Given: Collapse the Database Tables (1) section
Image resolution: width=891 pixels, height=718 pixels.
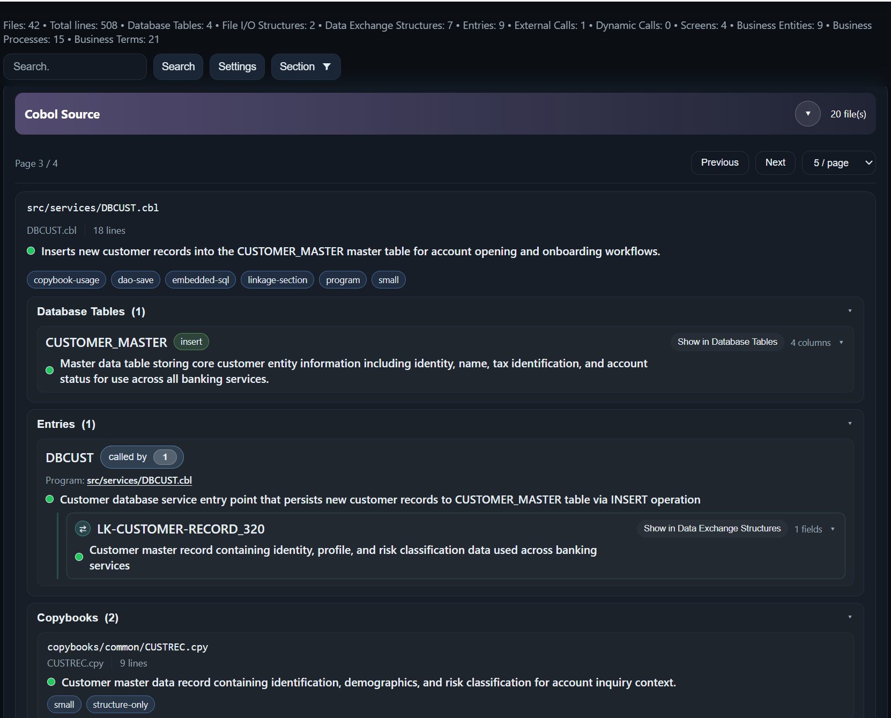Looking at the screenshot, I should [x=850, y=311].
